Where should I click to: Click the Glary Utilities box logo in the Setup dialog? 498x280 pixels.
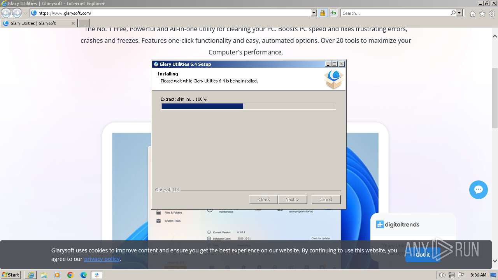point(333,79)
